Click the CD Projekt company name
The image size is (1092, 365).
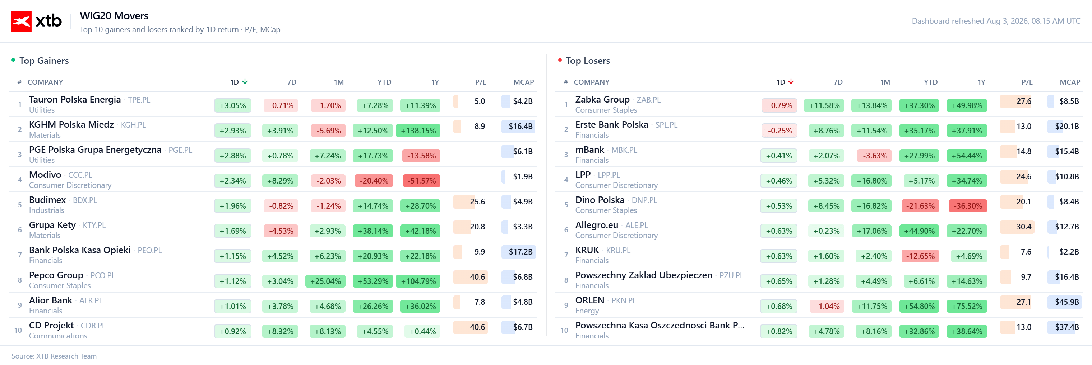51,326
